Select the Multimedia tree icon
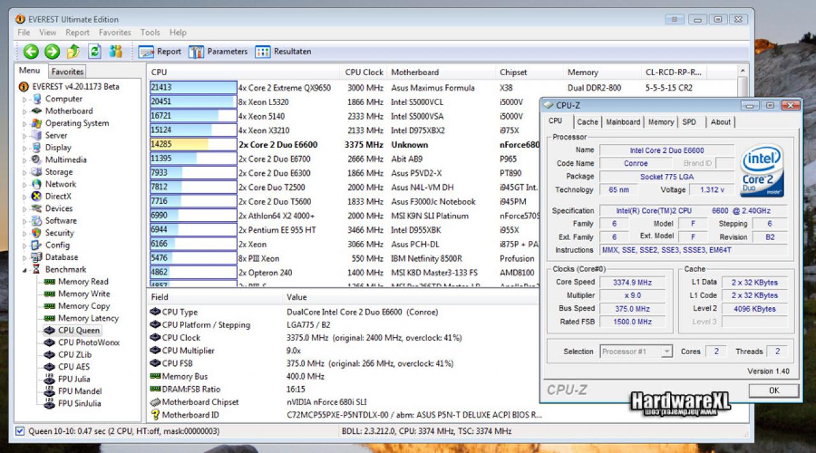Viewport: 816px width, 453px height. click(37, 159)
